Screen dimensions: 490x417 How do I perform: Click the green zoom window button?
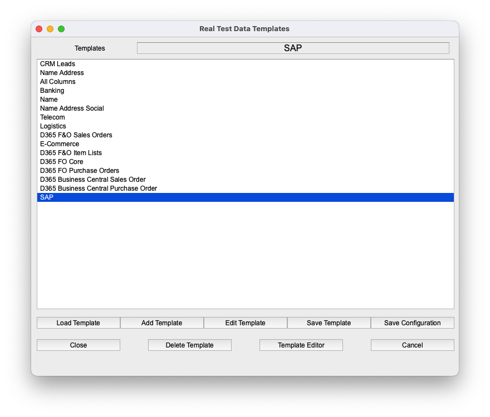tap(61, 29)
